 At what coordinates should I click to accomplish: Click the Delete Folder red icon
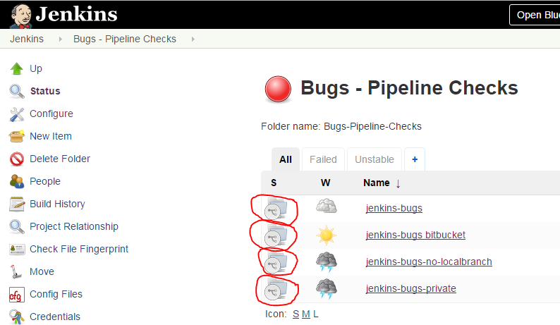(x=17, y=159)
